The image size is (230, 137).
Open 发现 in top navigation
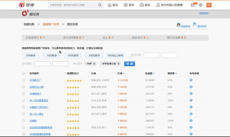(x=129, y=5)
